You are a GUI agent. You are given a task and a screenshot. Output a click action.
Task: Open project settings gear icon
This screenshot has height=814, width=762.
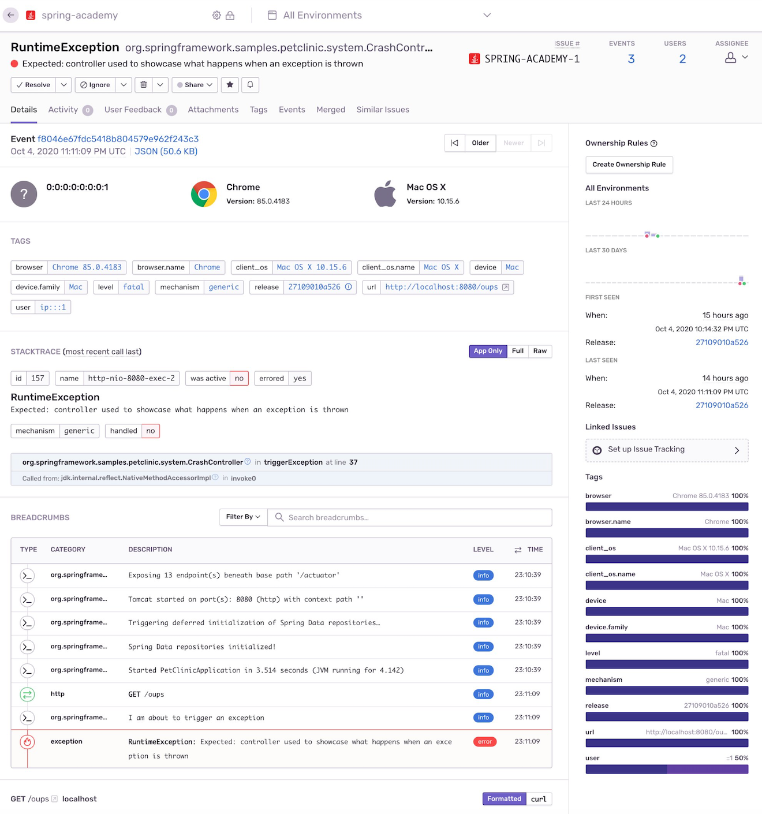click(216, 15)
